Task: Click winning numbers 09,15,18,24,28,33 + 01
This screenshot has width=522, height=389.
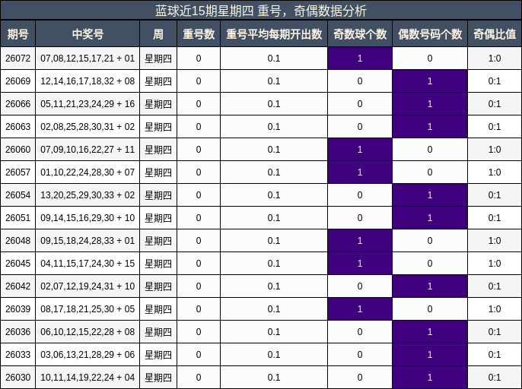Action: [88, 240]
